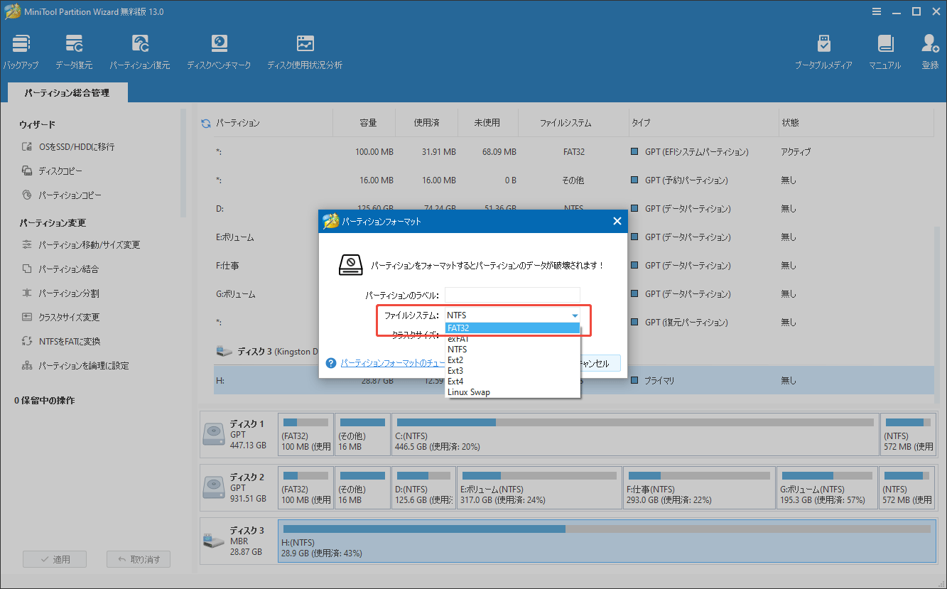Select C:(NTFS) 446.5 GB block on ディスク 1
Image resolution: width=947 pixels, height=589 pixels.
click(x=635, y=434)
